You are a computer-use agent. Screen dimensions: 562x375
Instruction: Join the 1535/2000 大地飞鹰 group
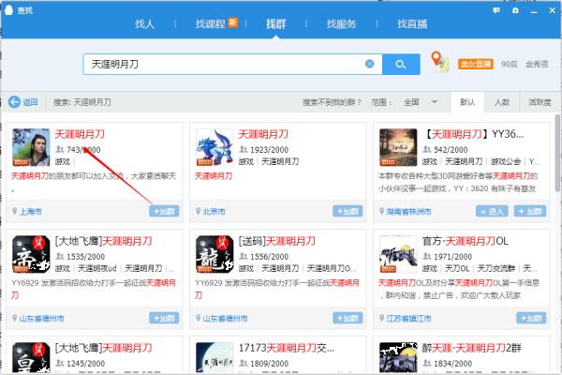click(164, 319)
